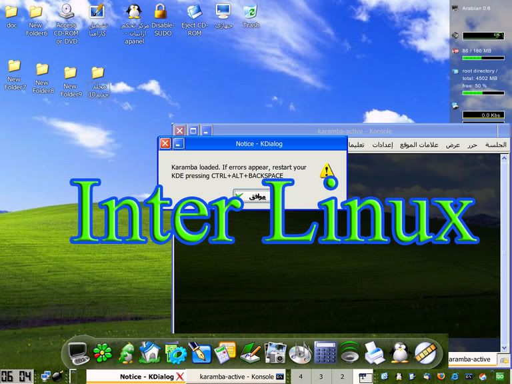Maximize the karamba-active Konsole window
This screenshot has width=512, height=384.
pyautogui.click(x=193, y=131)
